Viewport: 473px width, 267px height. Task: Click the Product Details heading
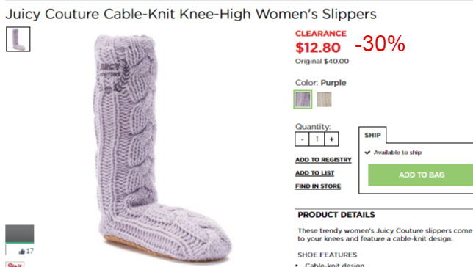(x=336, y=215)
